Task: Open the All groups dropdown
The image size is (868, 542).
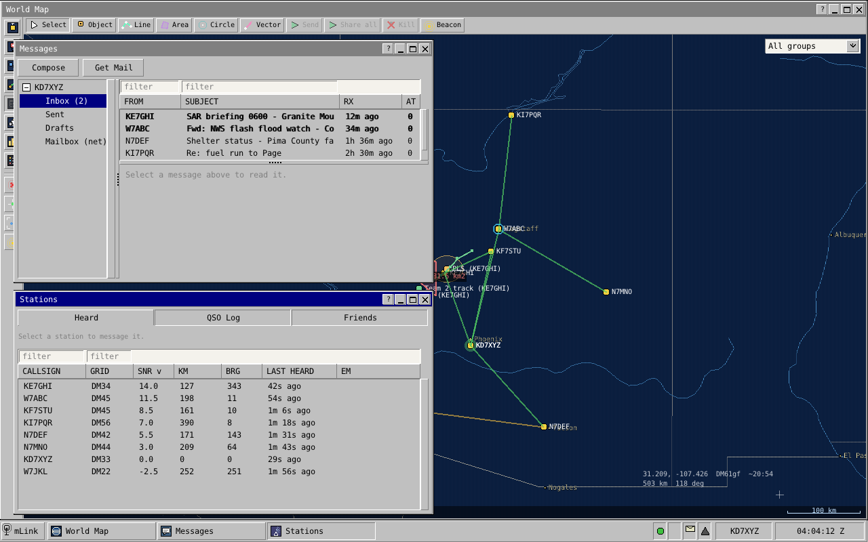Action: [x=812, y=46]
